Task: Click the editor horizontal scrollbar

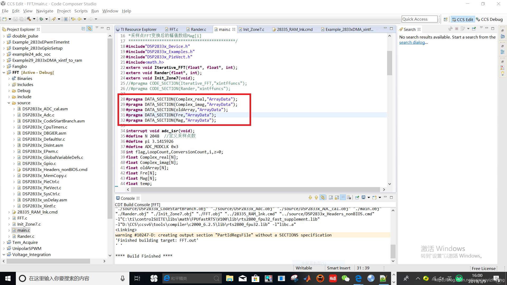Action: tap(255, 189)
